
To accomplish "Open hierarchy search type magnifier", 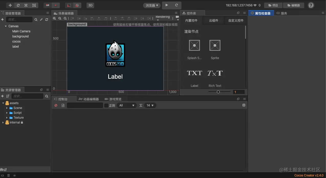I will point(36,20).
